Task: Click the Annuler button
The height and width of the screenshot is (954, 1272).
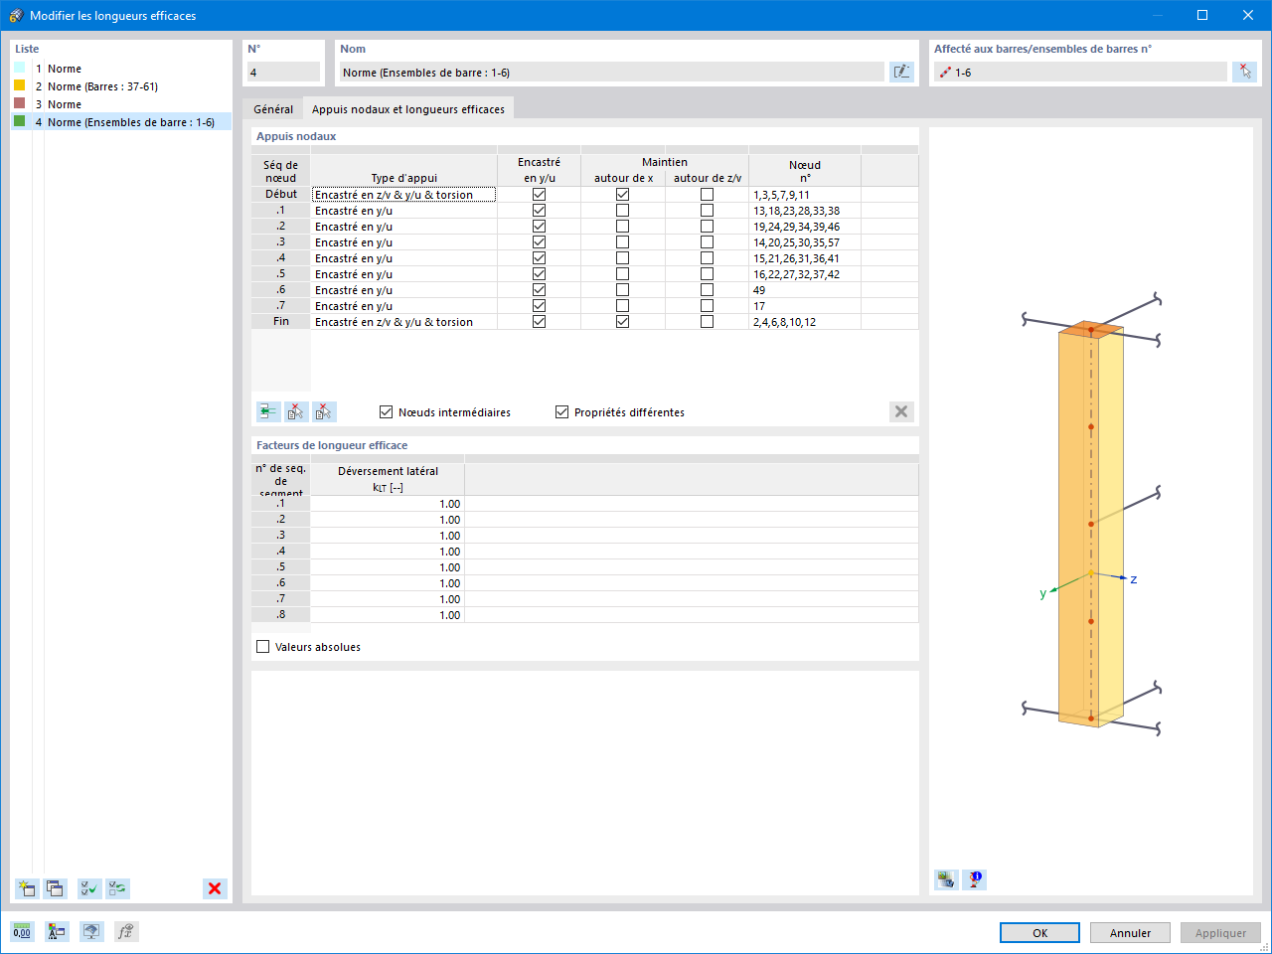Action: [x=1130, y=933]
